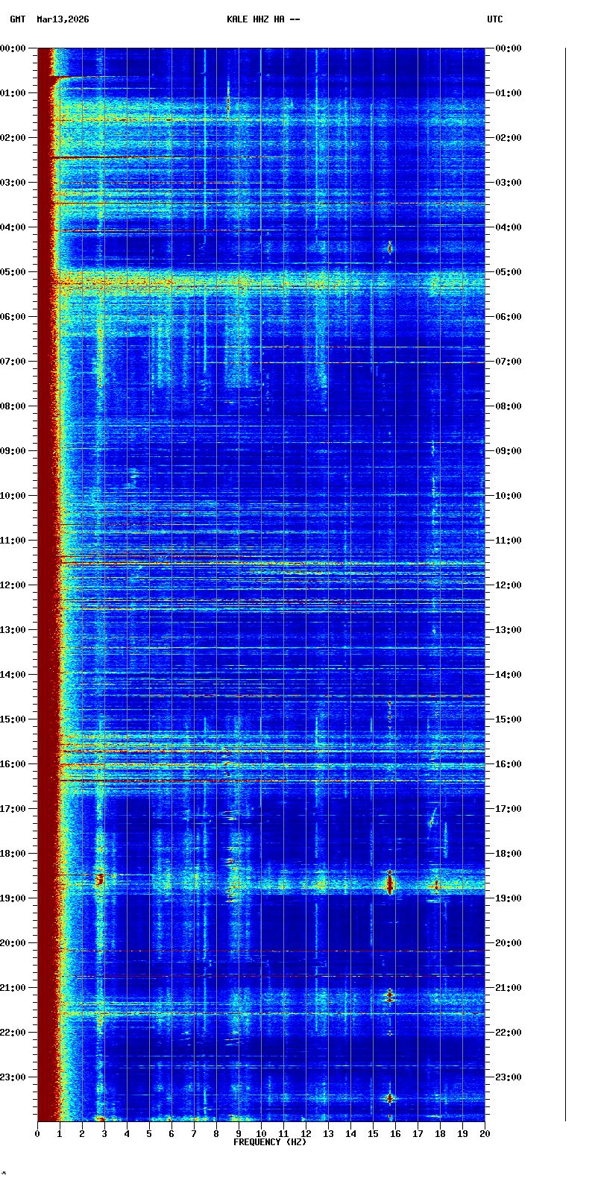Click the 10 Hz tick label
Image resolution: width=598 pixels, height=1181 pixels.
[x=261, y=1134]
